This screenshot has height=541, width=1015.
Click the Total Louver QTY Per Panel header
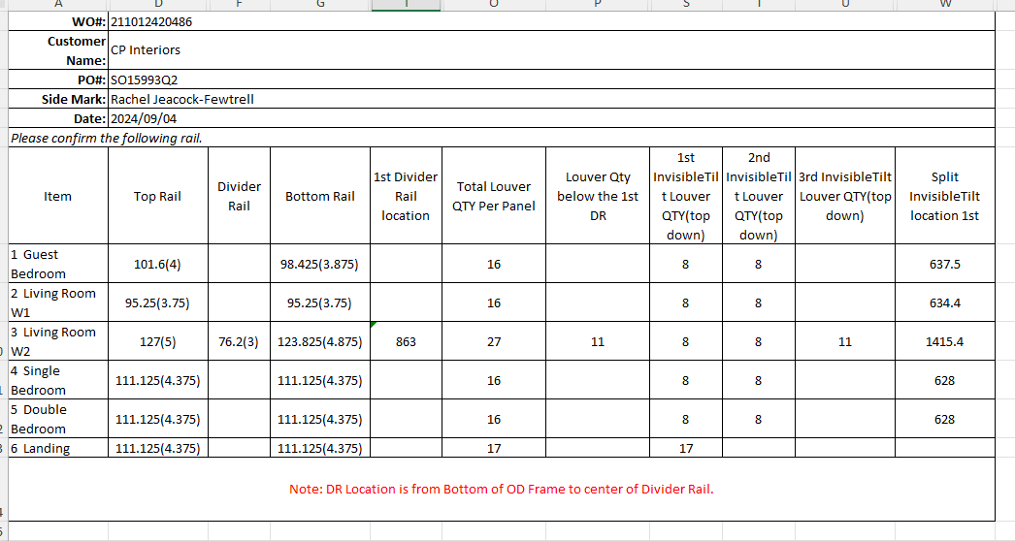click(x=493, y=196)
